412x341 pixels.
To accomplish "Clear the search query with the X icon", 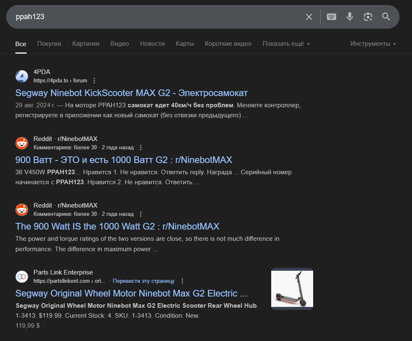I will tap(309, 17).
